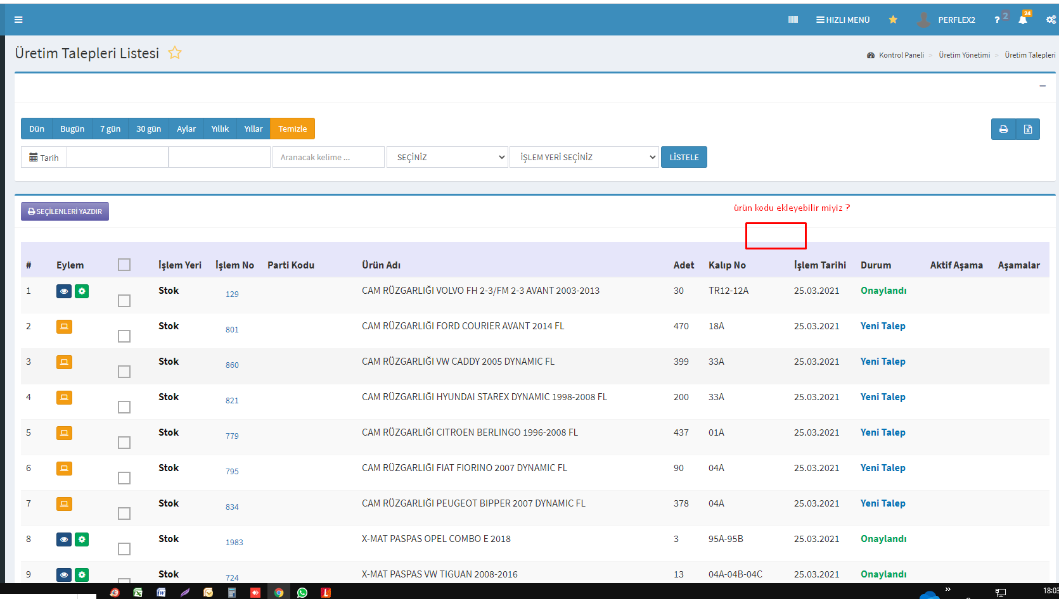View row 1 details with eye icon
The width and height of the screenshot is (1059, 599).
tap(64, 291)
